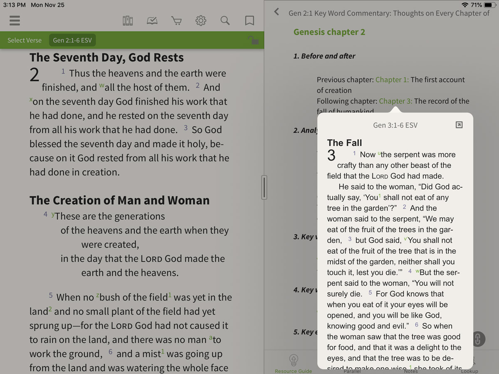Screen dimensions: 499x374
Task: Tap cross-reference w before 'But the serpent'
Action: coord(417,271)
